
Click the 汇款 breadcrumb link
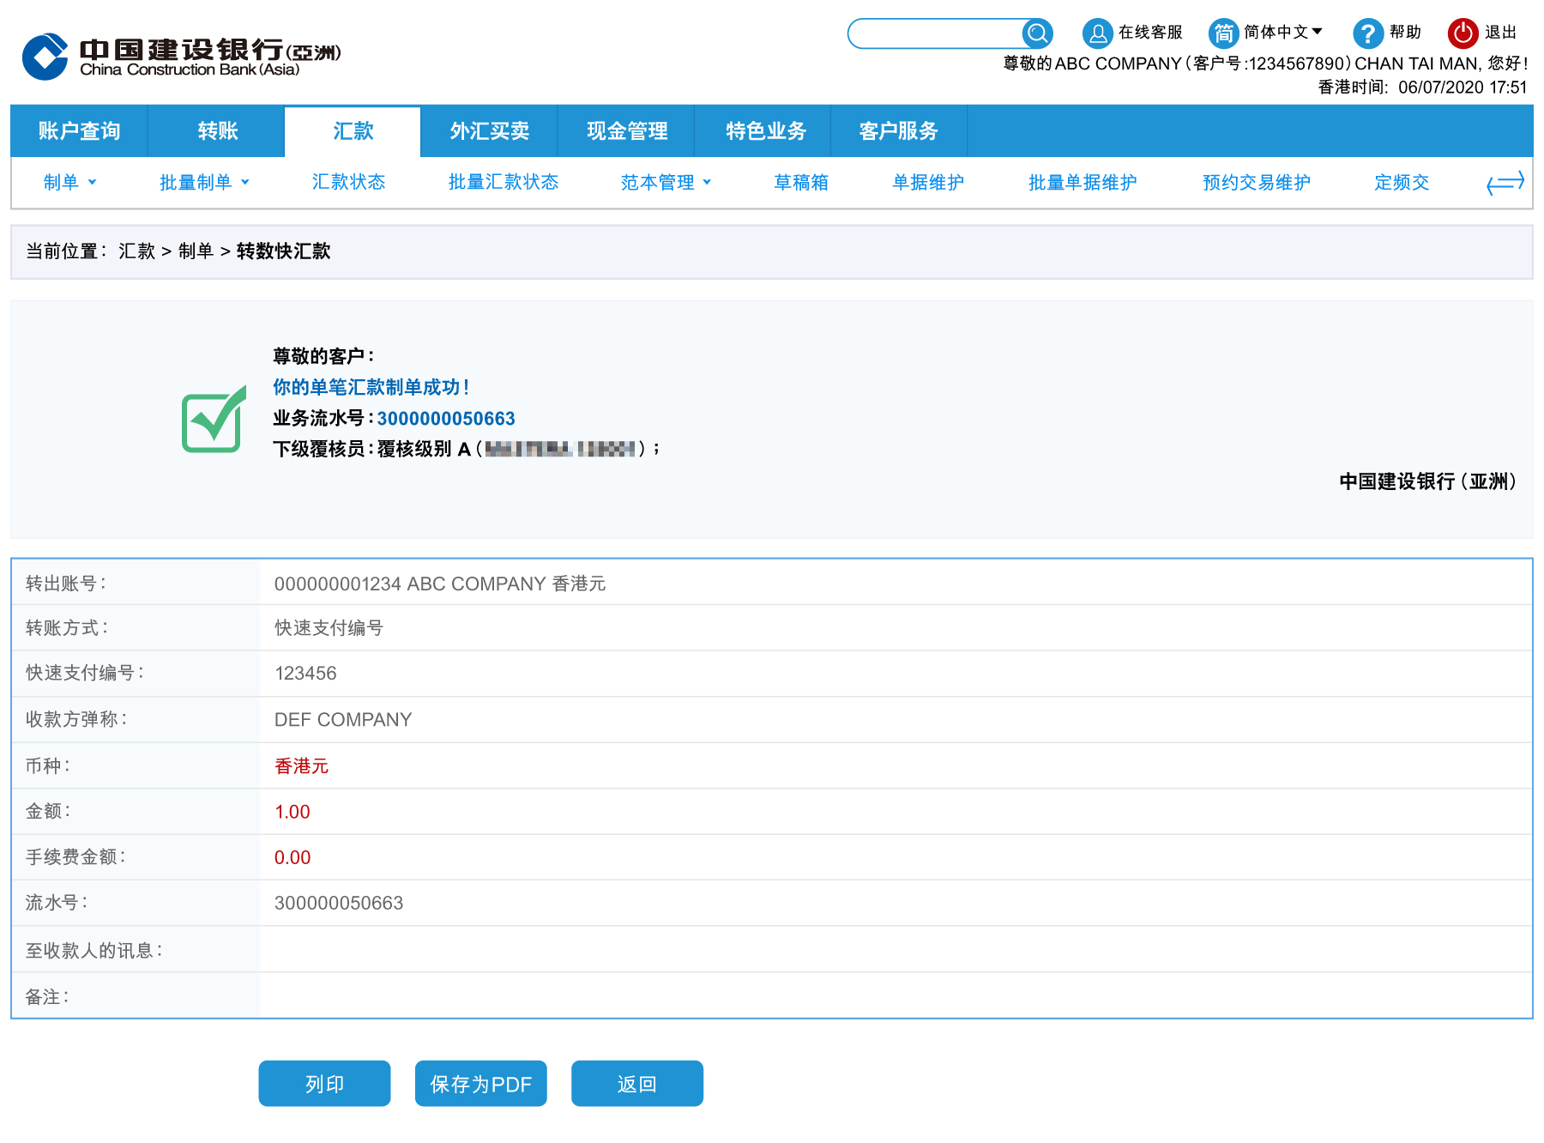pos(136,251)
